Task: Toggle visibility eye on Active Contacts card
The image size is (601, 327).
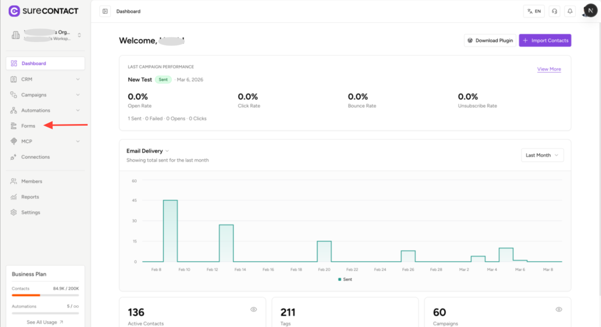Action: (253, 309)
